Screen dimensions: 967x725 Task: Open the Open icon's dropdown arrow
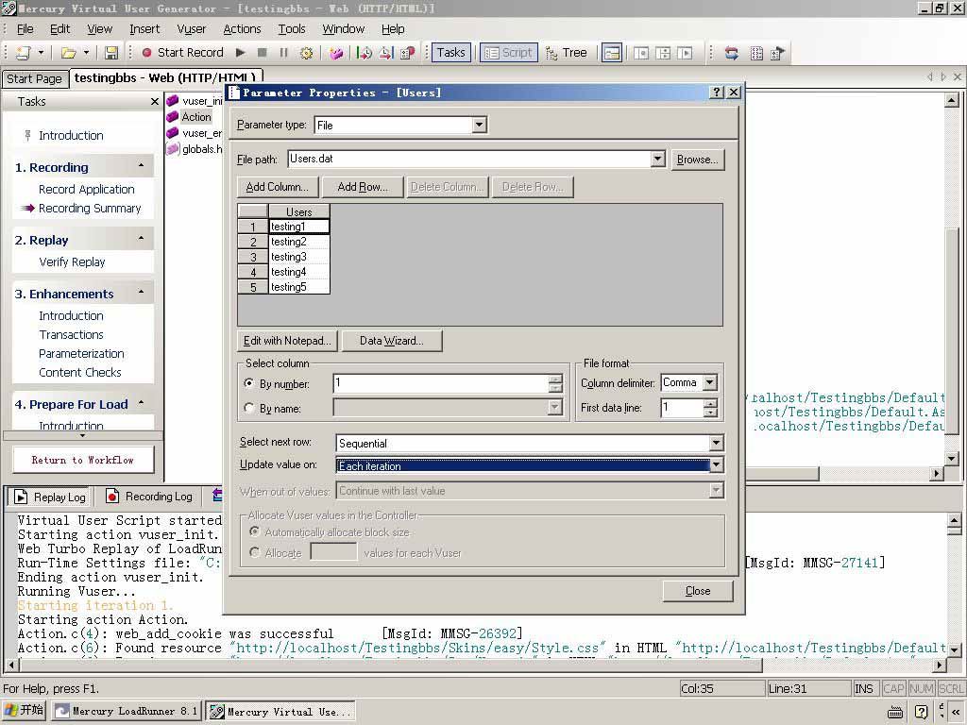pyautogui.click(x=86, y=53)
